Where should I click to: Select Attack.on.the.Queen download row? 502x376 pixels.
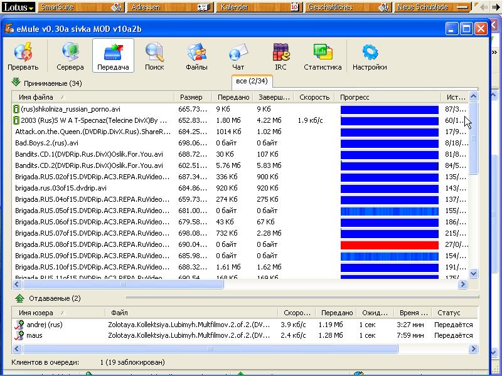click(240, 132)
